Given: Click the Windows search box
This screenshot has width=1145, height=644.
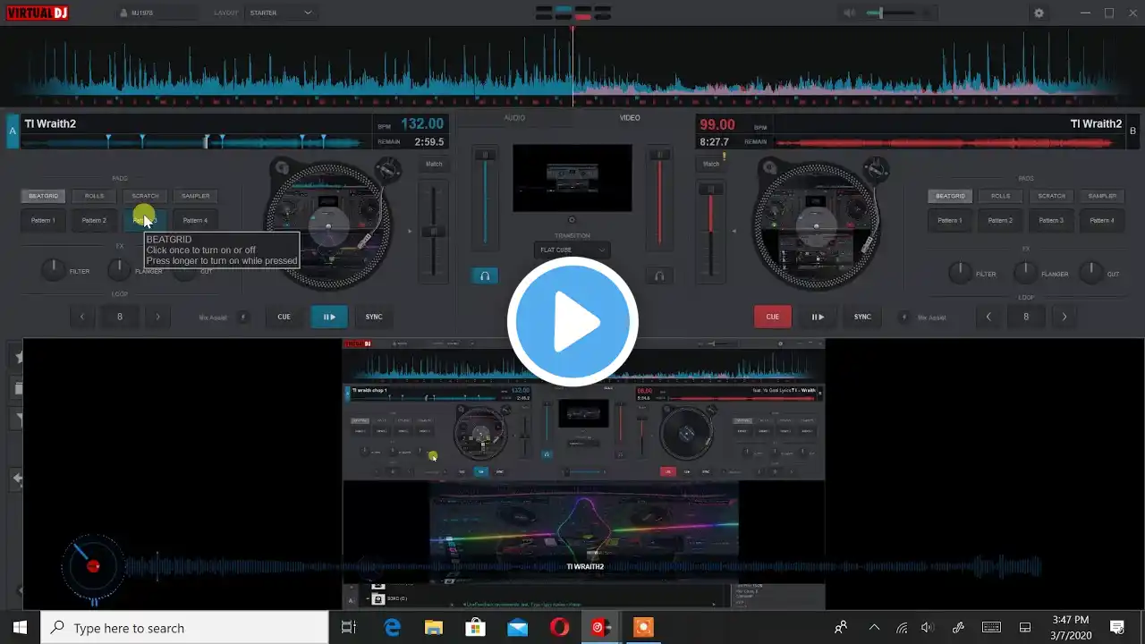Looking at the screenshot, I should point(185,628).
